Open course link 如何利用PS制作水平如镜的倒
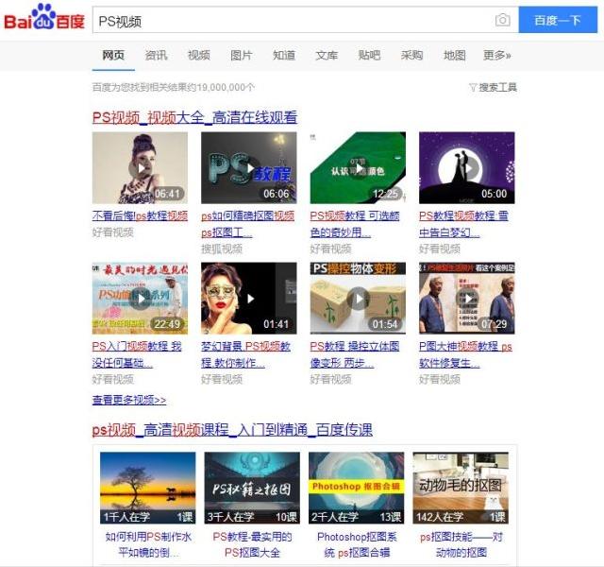Screen dimensions: 604x567 point(148,544)
